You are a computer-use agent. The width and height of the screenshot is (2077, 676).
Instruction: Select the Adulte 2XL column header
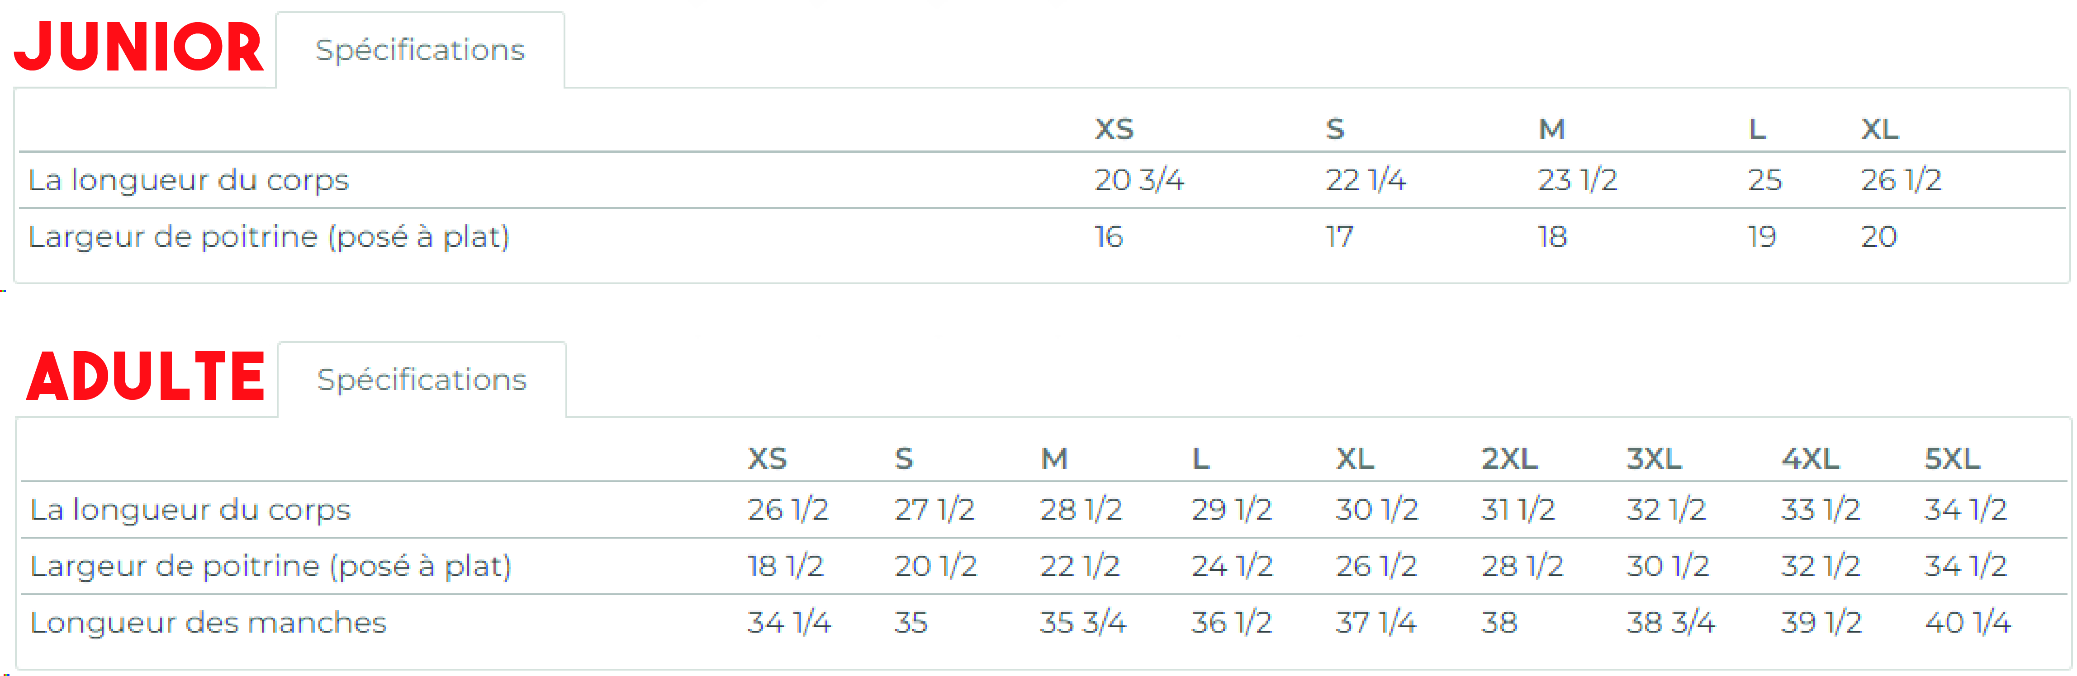(1509, 459)
